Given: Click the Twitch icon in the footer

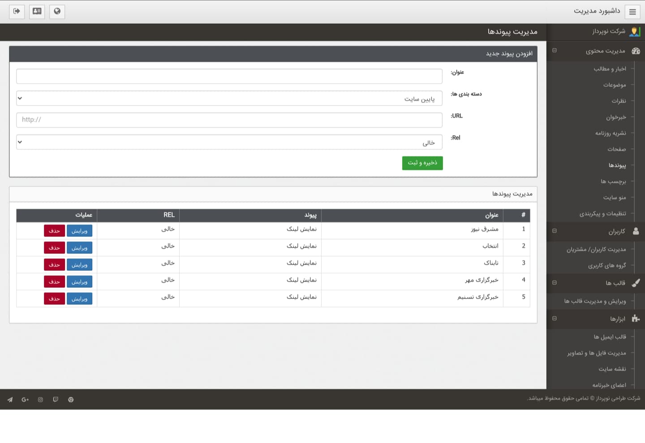Looking at the screenshot, I should pos(56,400).
